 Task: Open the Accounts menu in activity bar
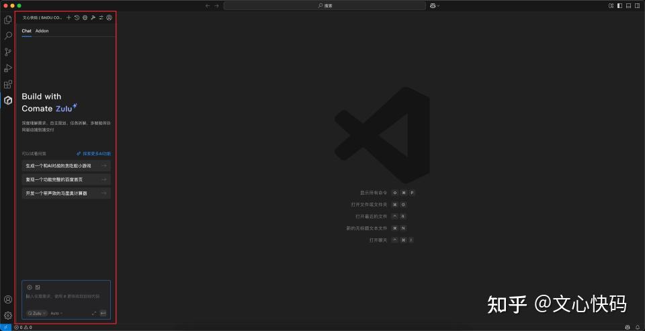[x=8, y=299]
